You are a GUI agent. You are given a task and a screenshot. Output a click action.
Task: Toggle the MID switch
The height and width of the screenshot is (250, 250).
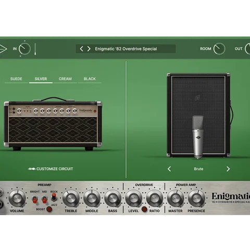click(44, 199)
